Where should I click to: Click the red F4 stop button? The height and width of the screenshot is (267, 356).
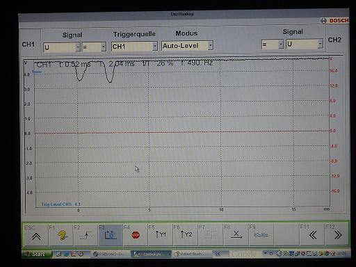(136, 235)
